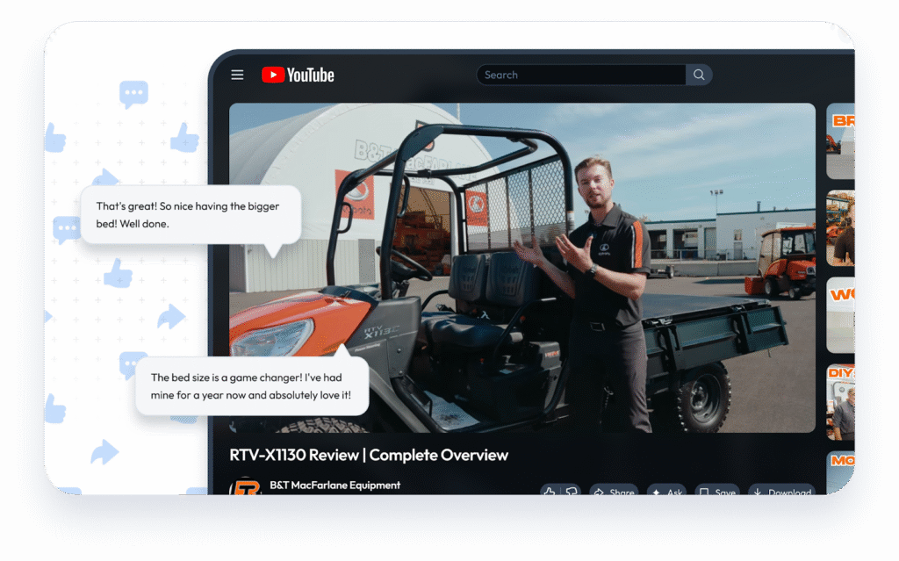899x561 pixels.
Task: Click the video title RTV-X1130 Review
Action: point(369,455)
